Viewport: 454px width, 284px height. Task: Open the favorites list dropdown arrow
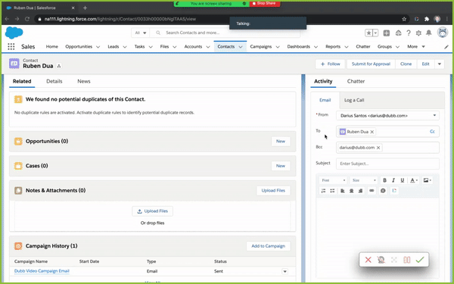pos(375,33)
